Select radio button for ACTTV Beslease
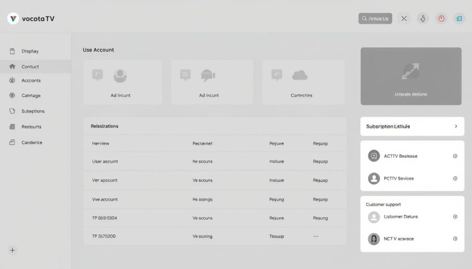472x269 pixels. tap(455, 156)
